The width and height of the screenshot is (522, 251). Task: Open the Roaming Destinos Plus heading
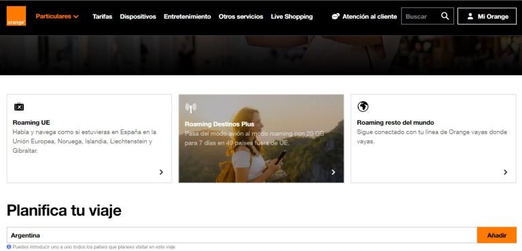pyautogui.click(x=220, y=124)
